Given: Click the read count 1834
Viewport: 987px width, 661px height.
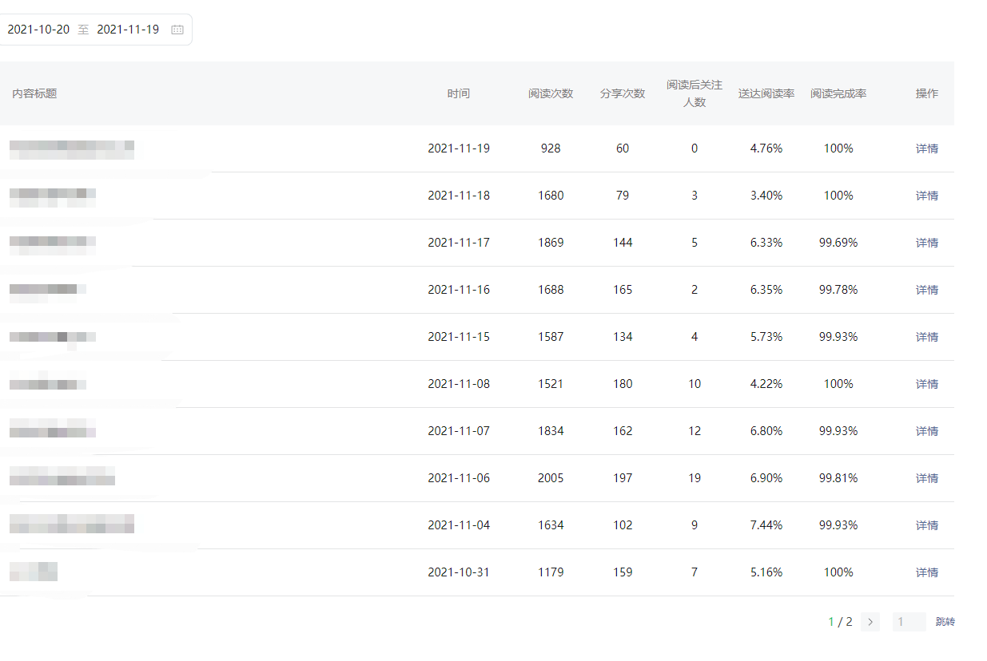Looking at the screenshot, I should 551,431.
